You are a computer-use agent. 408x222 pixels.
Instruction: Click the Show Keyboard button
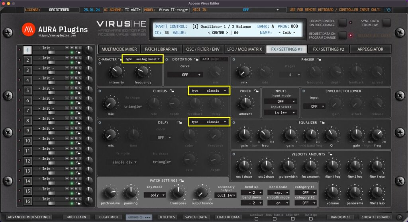click(375, 217)
